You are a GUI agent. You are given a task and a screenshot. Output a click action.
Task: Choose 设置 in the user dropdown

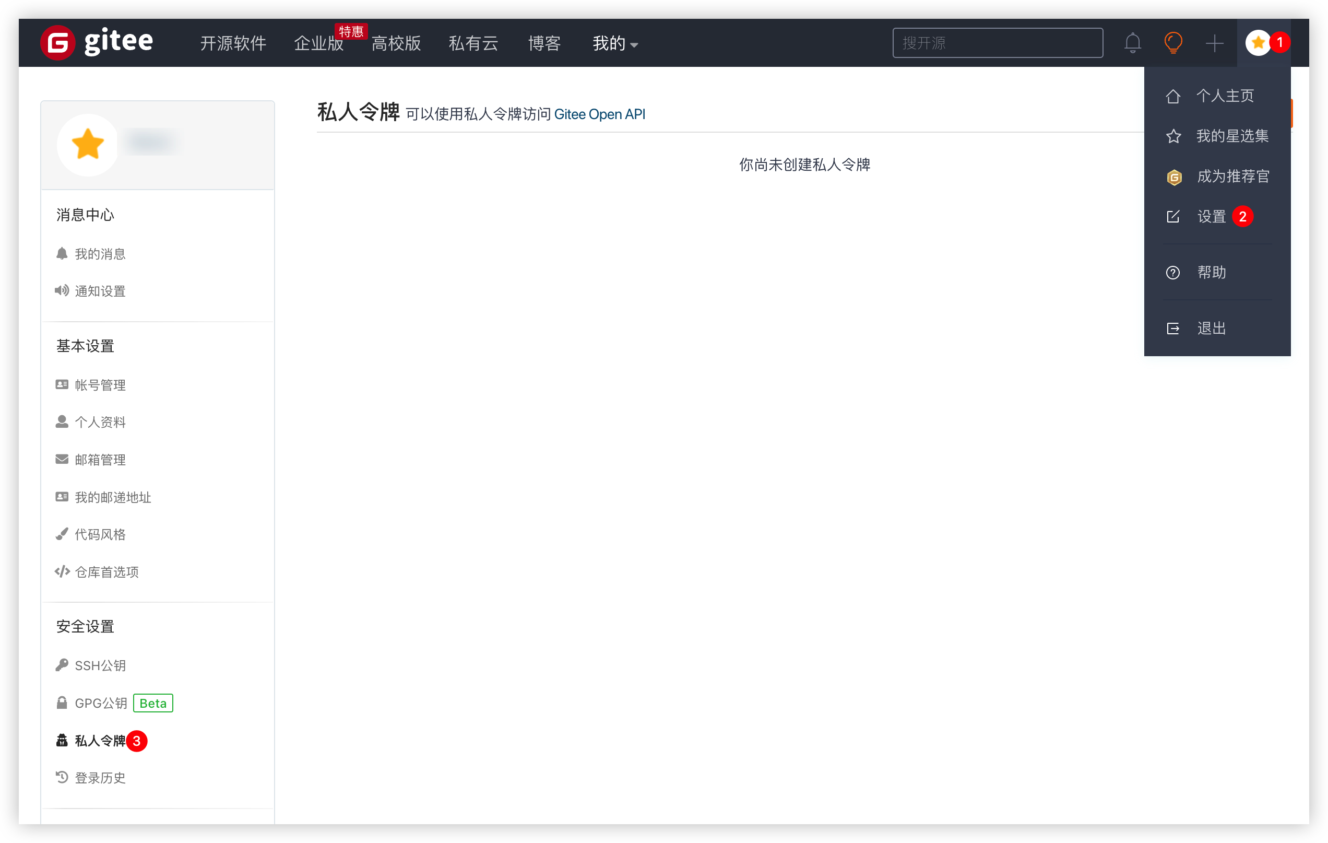click(1211, 216)
